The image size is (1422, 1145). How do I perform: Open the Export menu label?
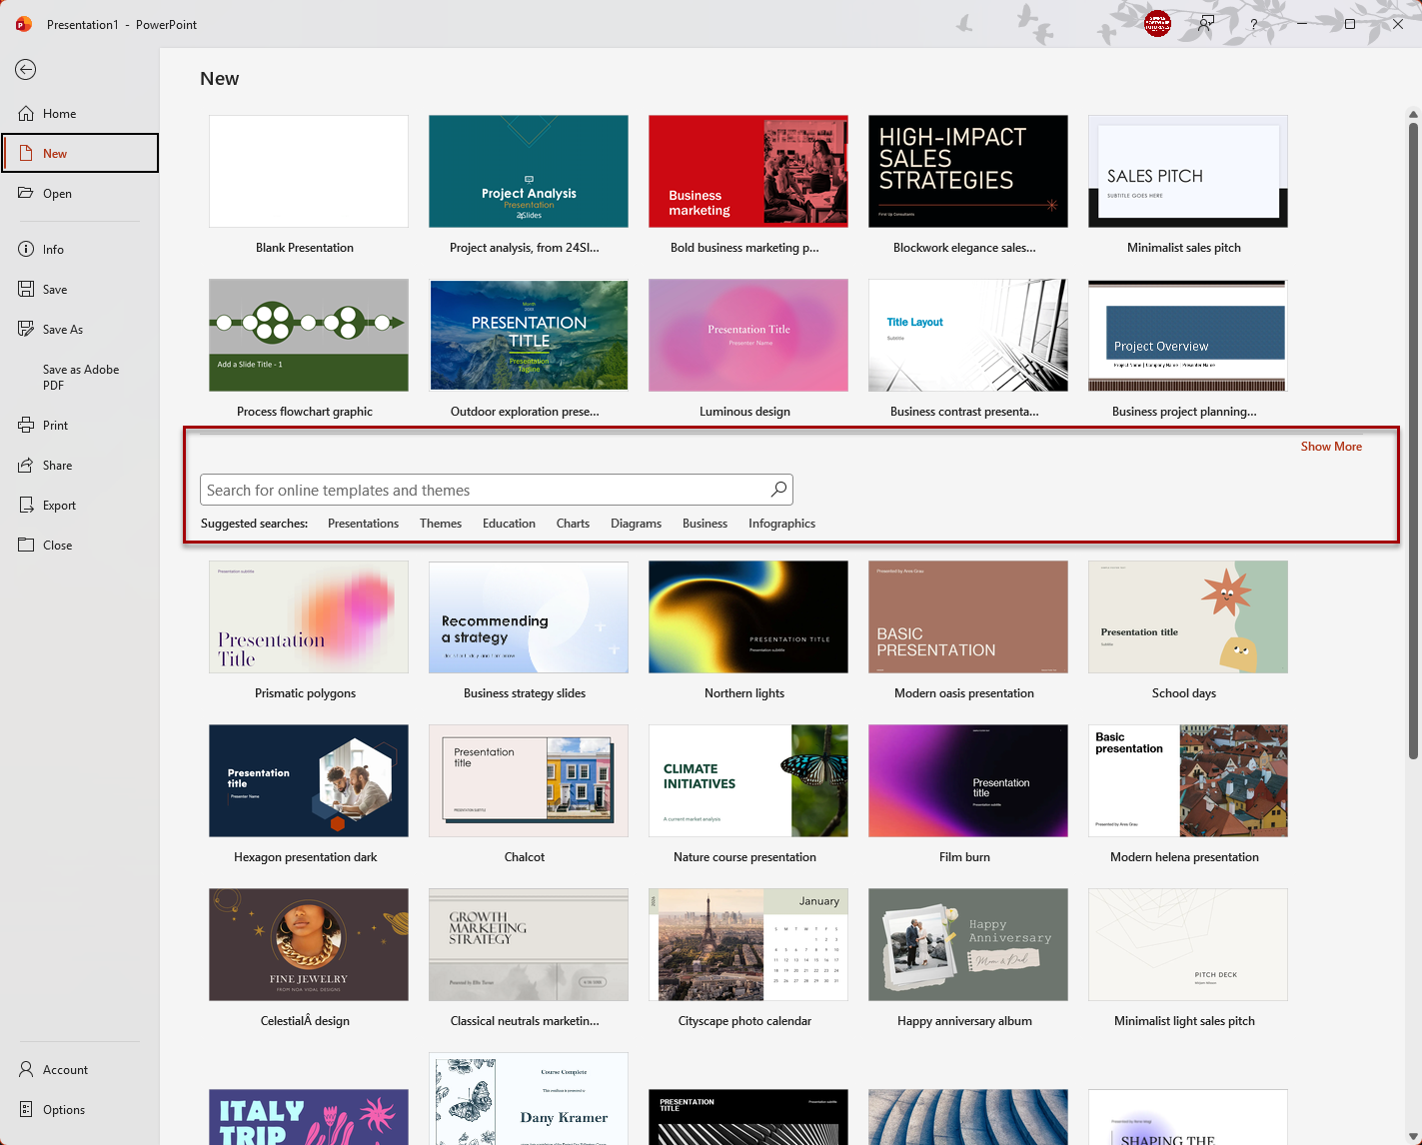pyautogui.click(x=59, y=505)
